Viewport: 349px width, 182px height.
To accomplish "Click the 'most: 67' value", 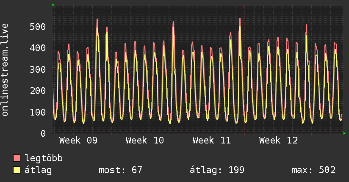I will tap(120, 170).
